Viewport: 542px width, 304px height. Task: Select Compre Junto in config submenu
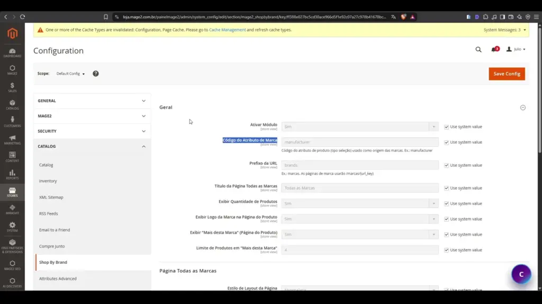pos(52,246)
